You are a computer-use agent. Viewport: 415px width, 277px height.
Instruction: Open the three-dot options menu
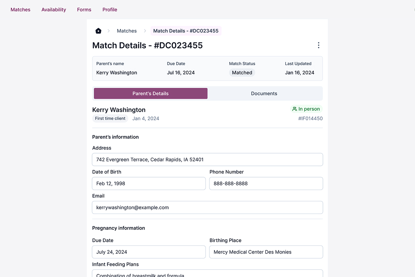pos(319,45)
